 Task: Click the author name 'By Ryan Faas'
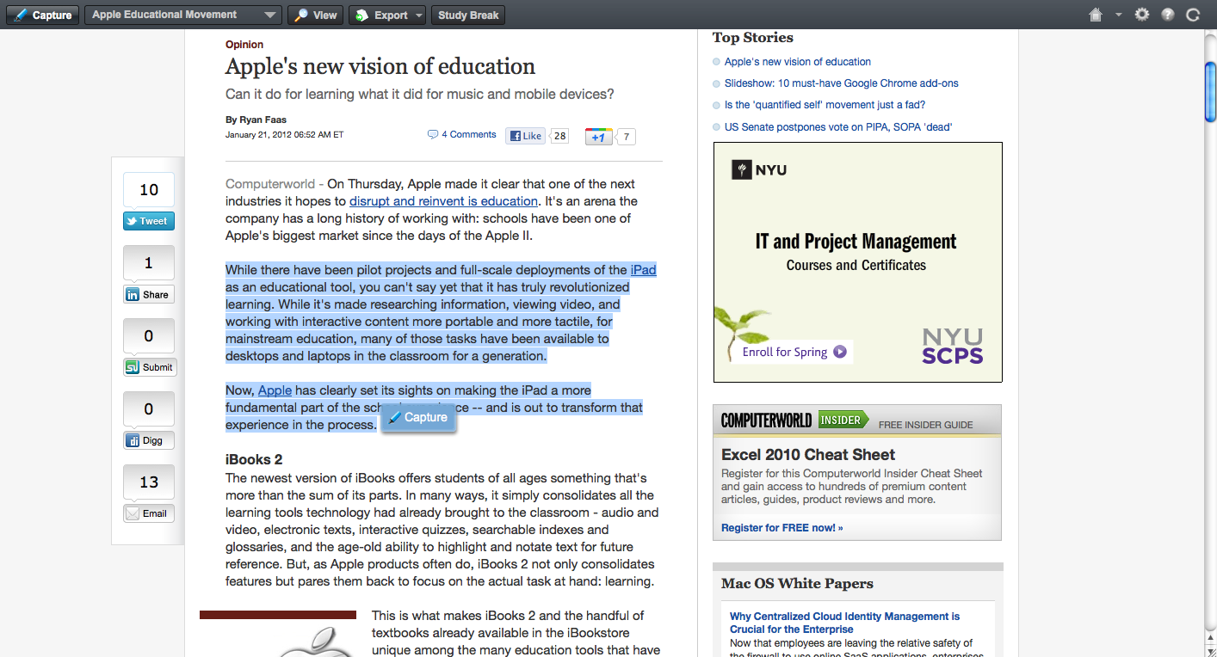click(x=256, y=120)
